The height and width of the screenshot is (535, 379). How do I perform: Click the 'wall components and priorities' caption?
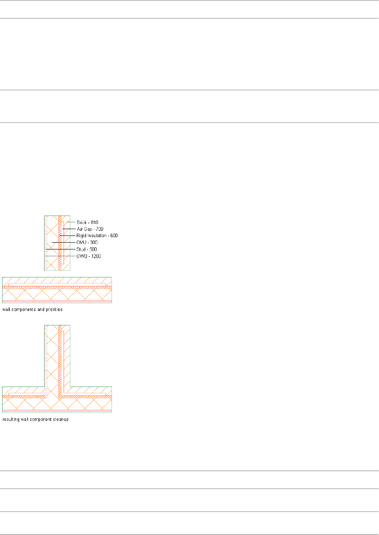pos(33,310)
